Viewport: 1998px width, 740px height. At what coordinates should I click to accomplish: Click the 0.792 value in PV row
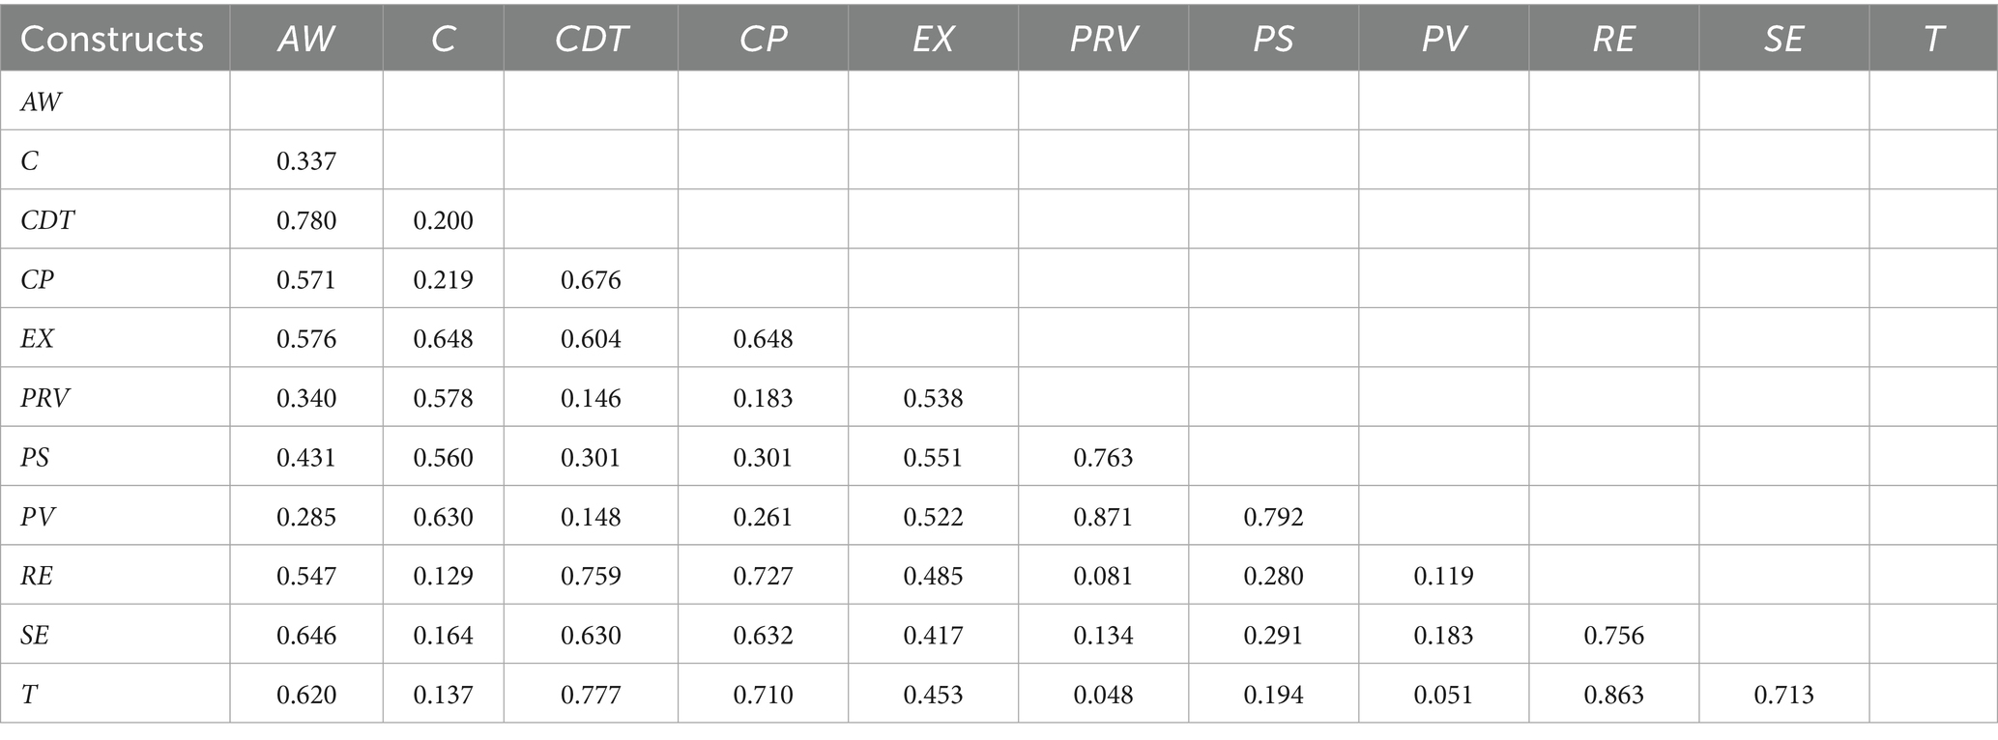(x=1273, y=517)
